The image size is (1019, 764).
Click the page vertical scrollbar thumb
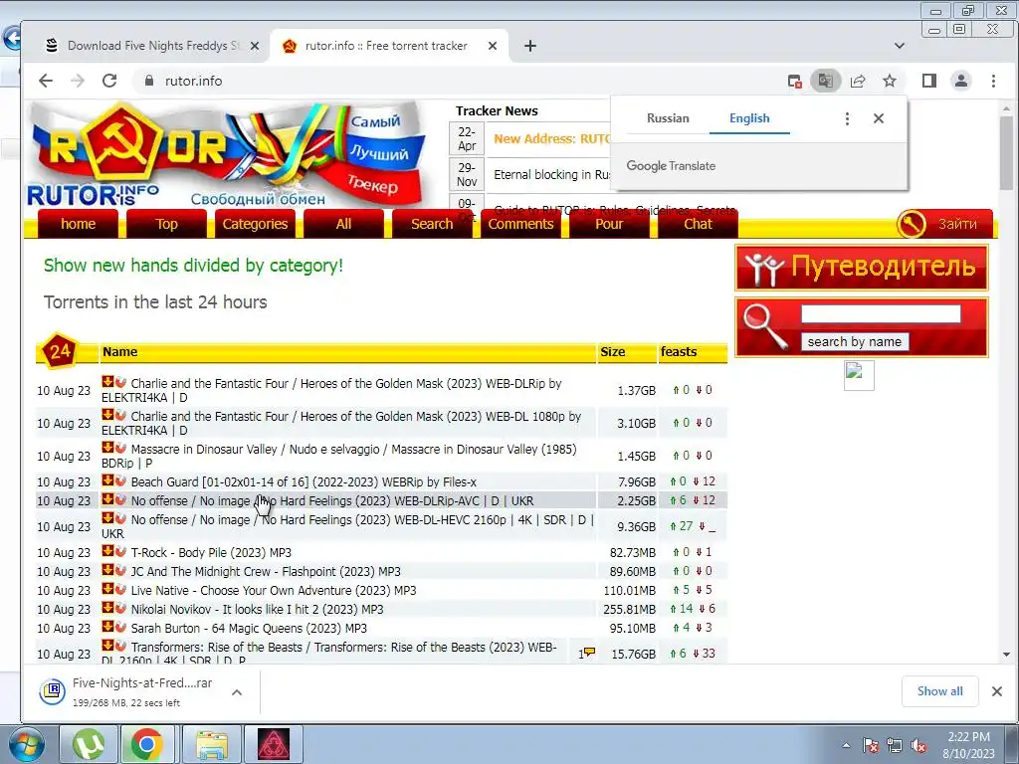[x=1006, y=152]
